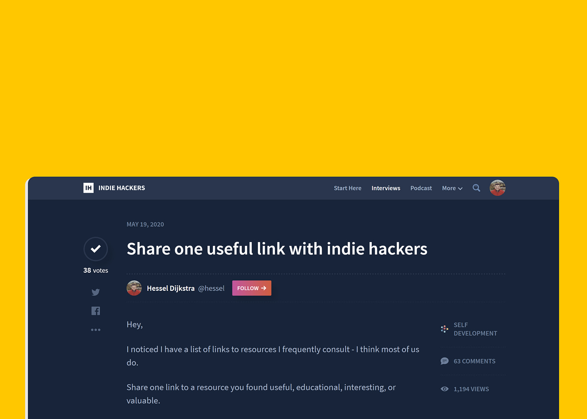The image size is (587, 419).
Task: Expand the More dropdown menu
Action: pyautogui.click(x=452, y=188)
